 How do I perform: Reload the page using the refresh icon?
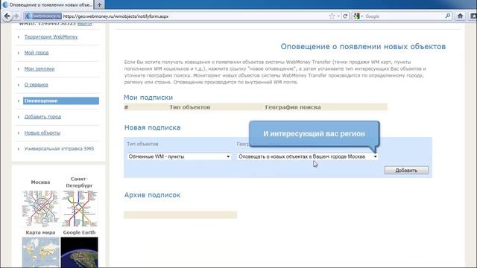coord(345,16)
